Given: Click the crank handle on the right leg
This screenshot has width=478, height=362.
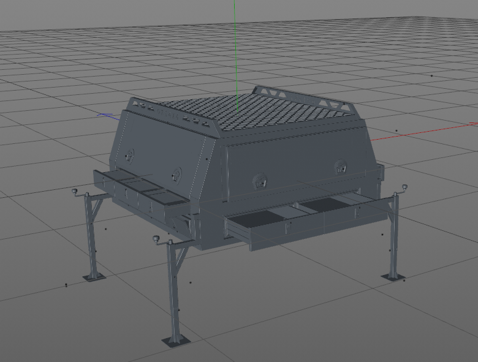Looking at the screenshot, I should pos(405,186).
